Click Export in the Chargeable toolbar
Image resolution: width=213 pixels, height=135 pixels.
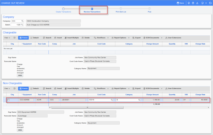(x=136, y=38)
